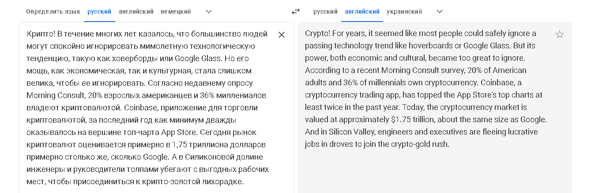The height and width of the screenshot is (193, 591).
Task: Switch source language to английский
Action: (x=136, y=11)
